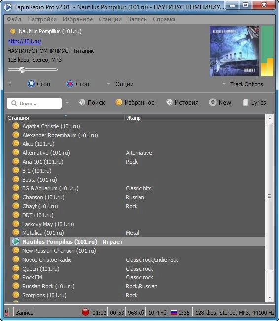
Task: Click the star icon for New Russian Chanson
Action: click(x=16, y=250)
